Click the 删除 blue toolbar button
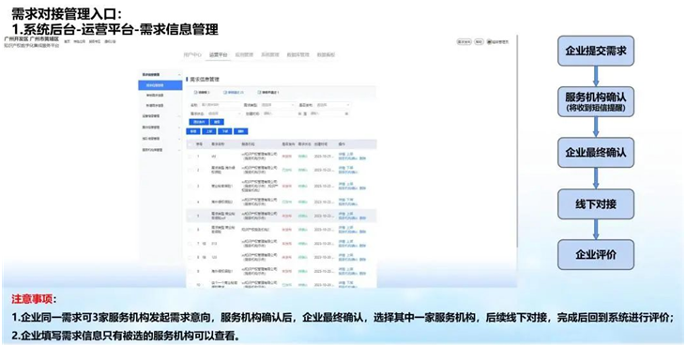This screenshot has width=686, height=345. click(240, 131)
